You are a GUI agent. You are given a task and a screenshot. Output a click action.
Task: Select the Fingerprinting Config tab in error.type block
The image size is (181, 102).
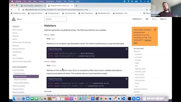coord(55,49)
